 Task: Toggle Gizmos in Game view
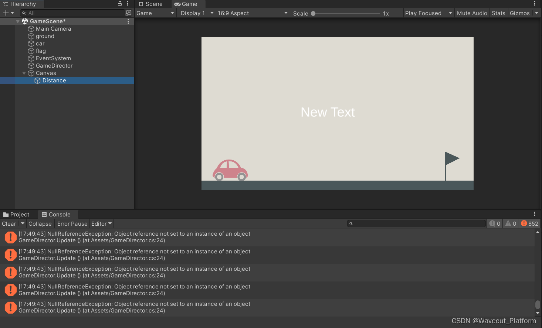(x=520, y=13)
